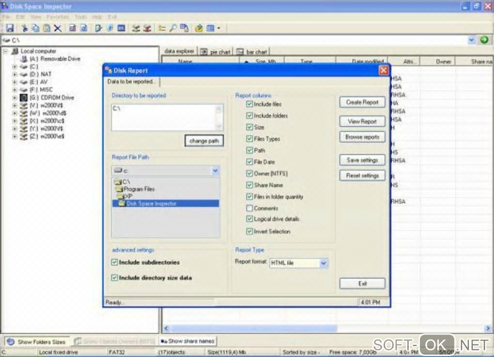Click the Exit button in Disk Report
Screen dimensions: 494x357
(x=362, y=283)
